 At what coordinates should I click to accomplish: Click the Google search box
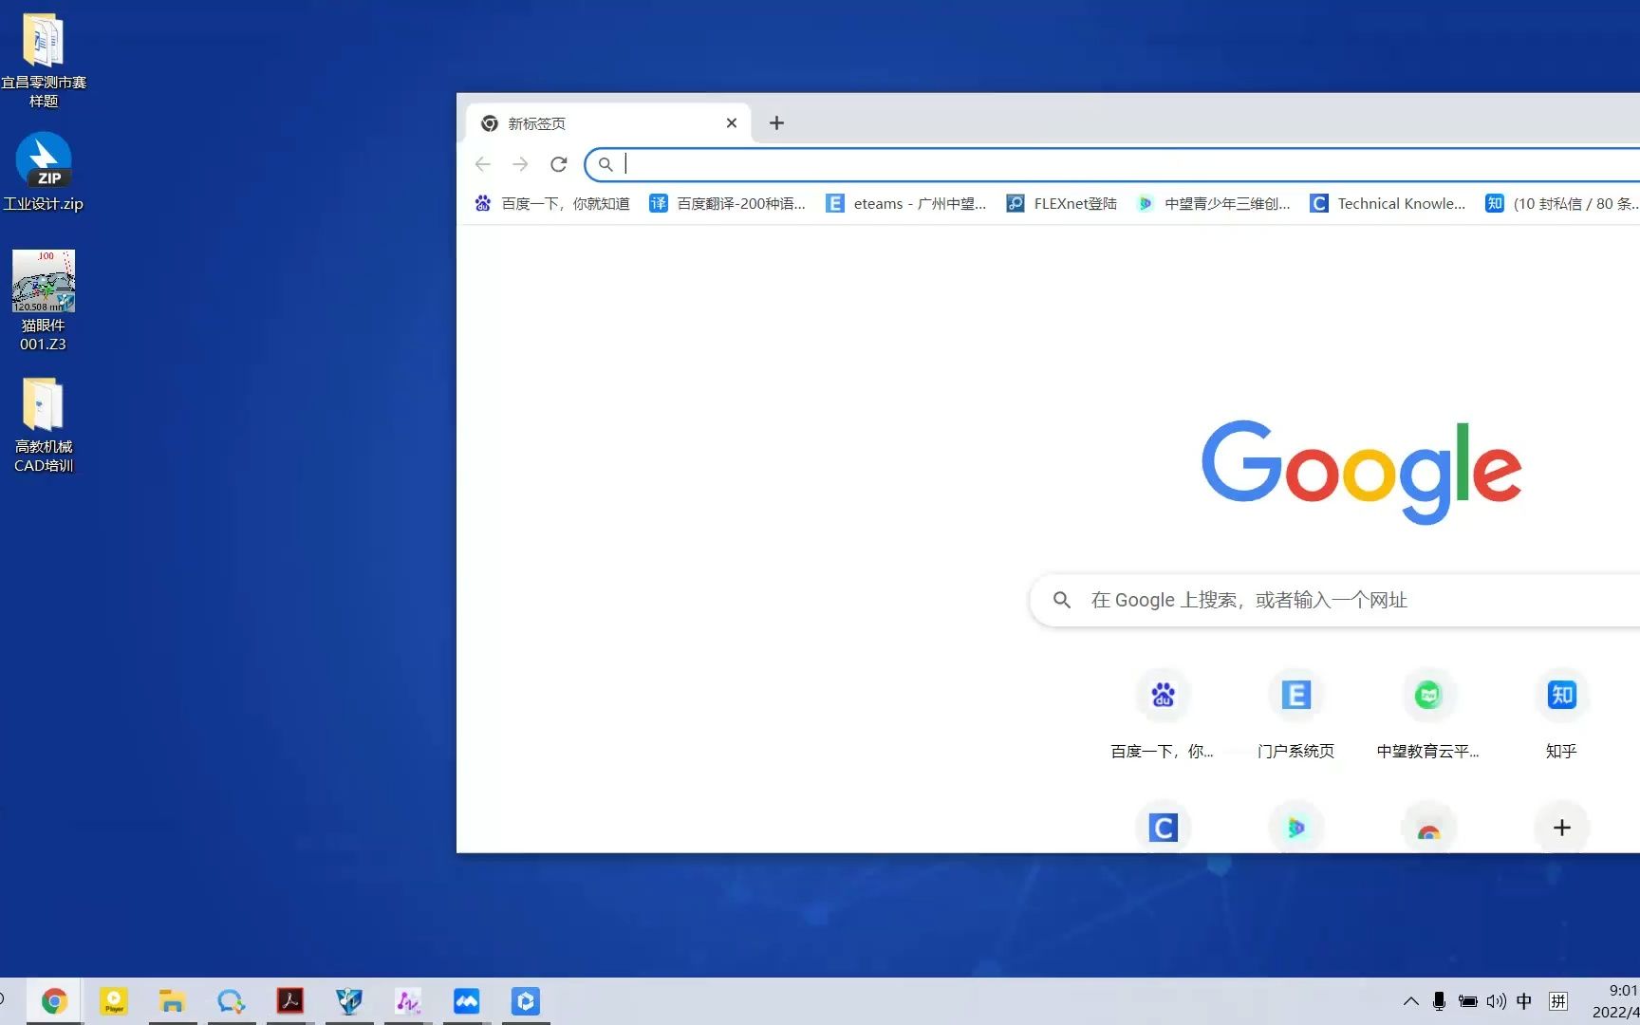[x=1335, y=600]
